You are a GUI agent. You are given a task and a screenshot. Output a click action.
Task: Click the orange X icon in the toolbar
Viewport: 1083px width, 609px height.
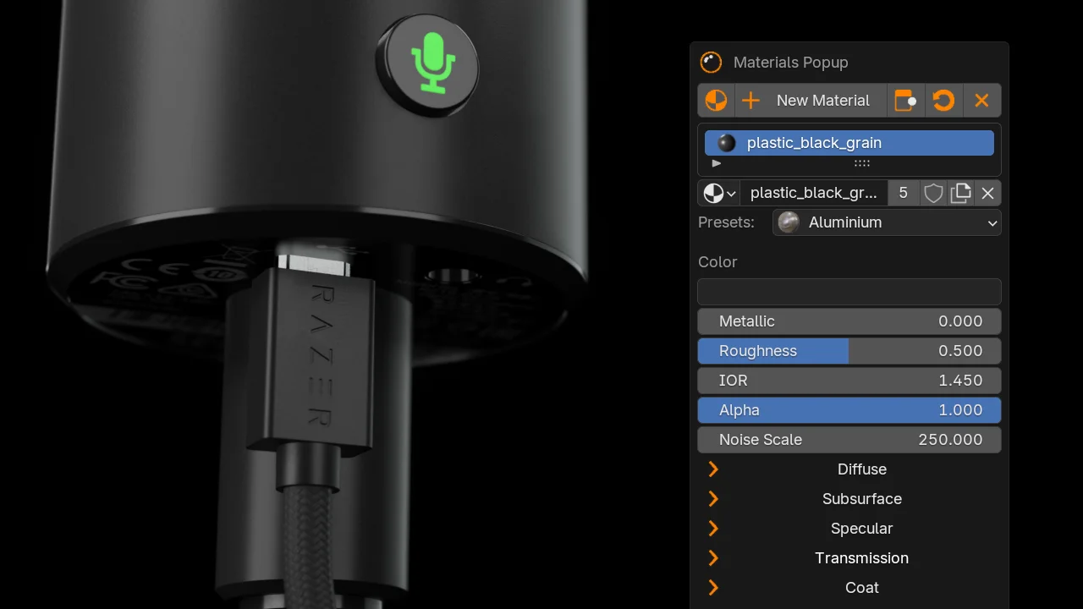tap(982, 100)
